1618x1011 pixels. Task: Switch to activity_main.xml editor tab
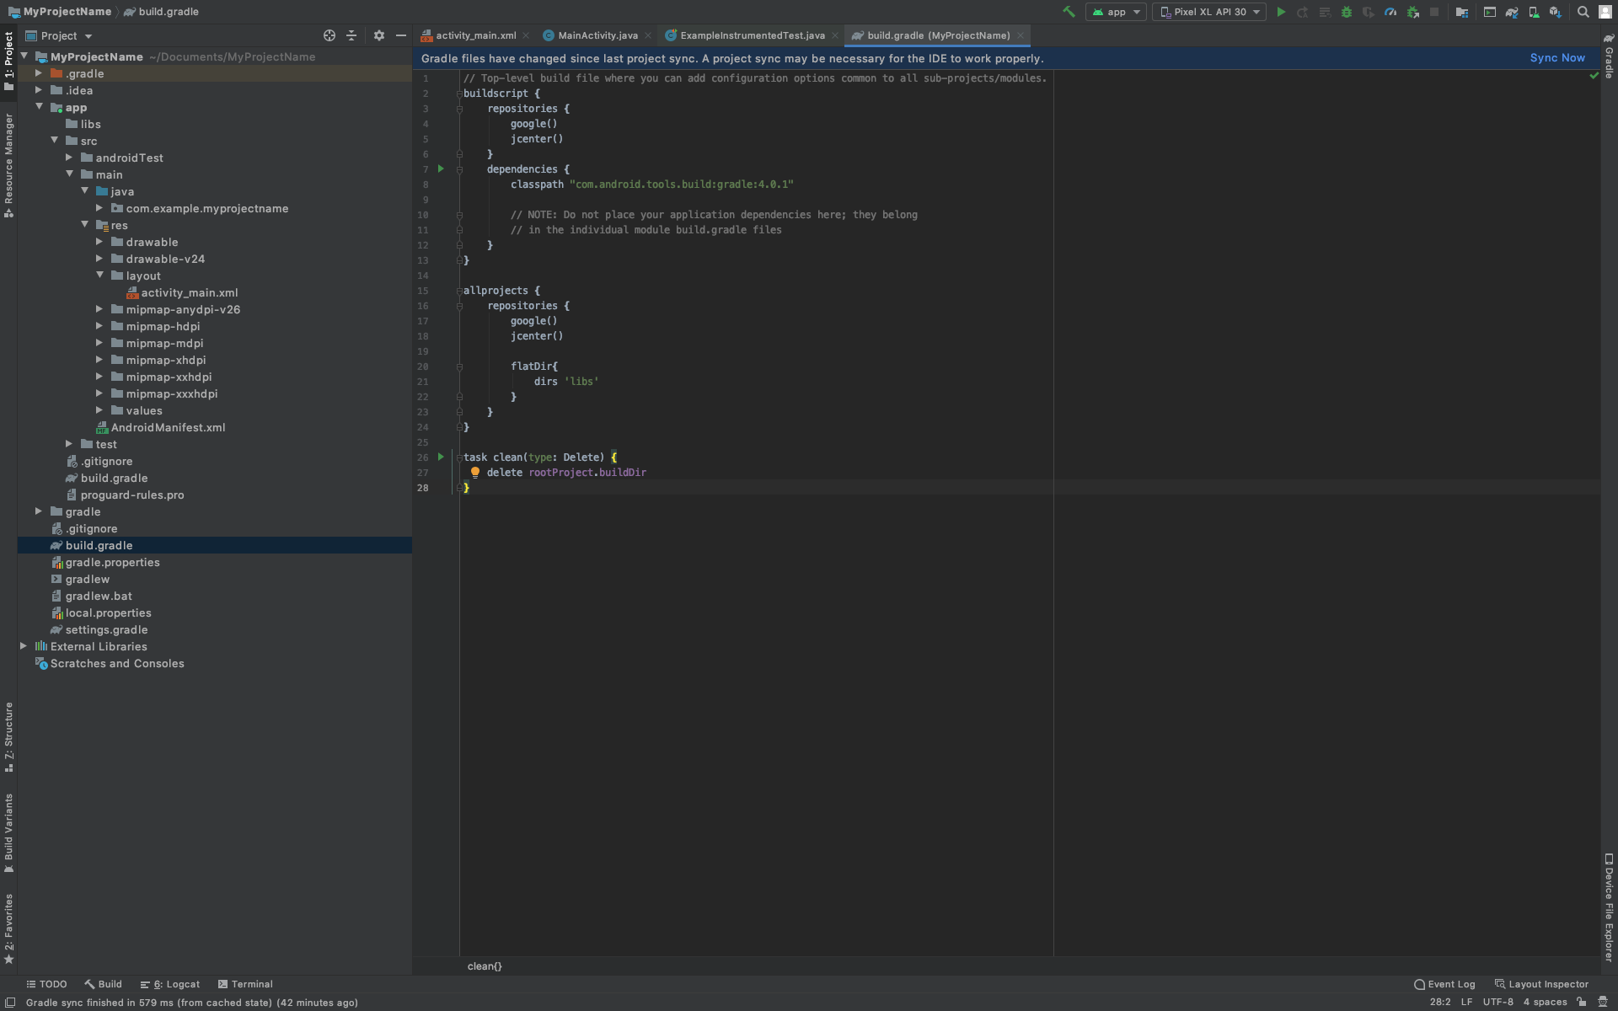pyautogui.click(x=475, y=35)
